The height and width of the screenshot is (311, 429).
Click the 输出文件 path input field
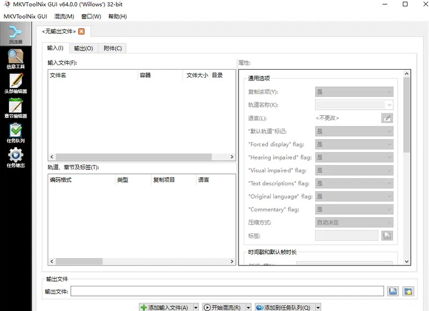(227, 291)
